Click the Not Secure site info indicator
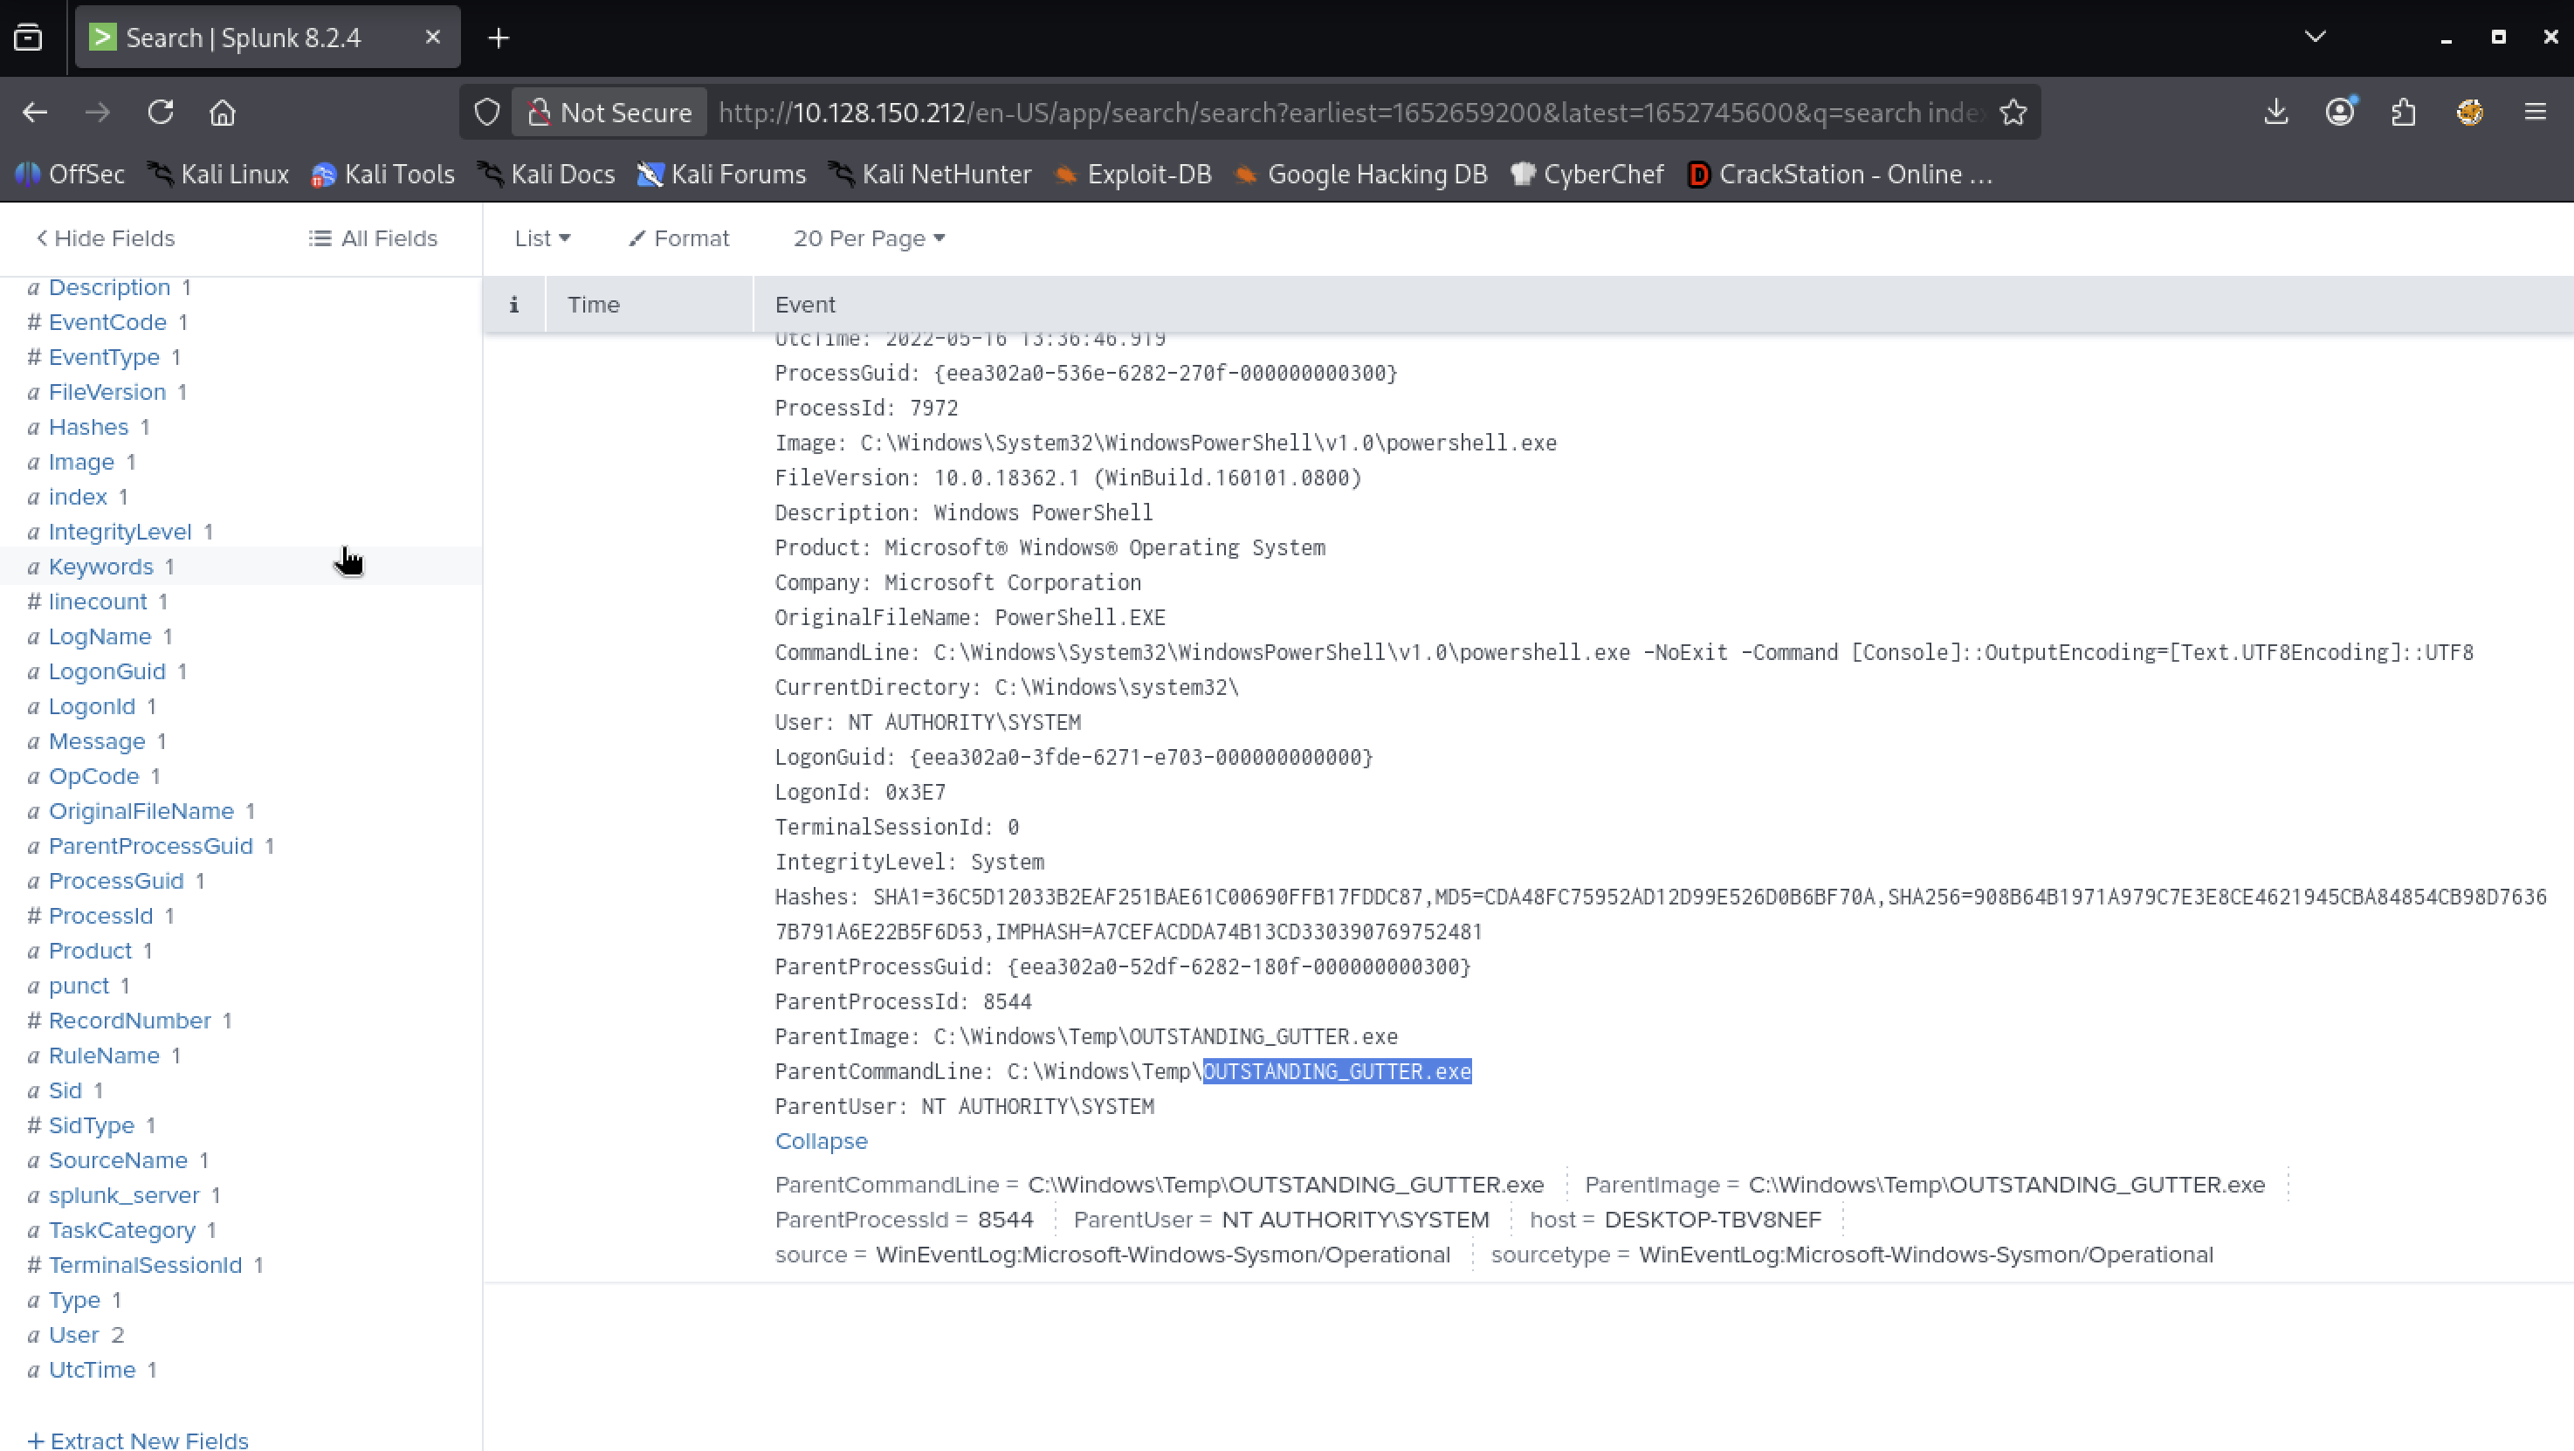Screen dimensions: 2574x1451 coord(609,112)
